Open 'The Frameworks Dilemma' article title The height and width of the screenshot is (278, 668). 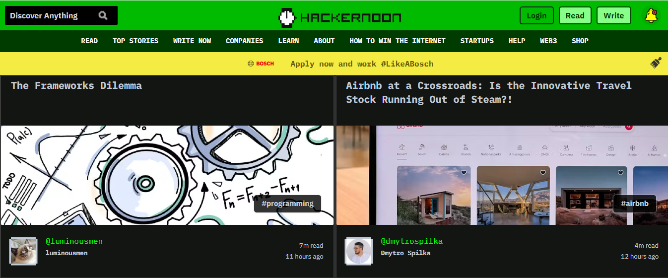point(76,85)
